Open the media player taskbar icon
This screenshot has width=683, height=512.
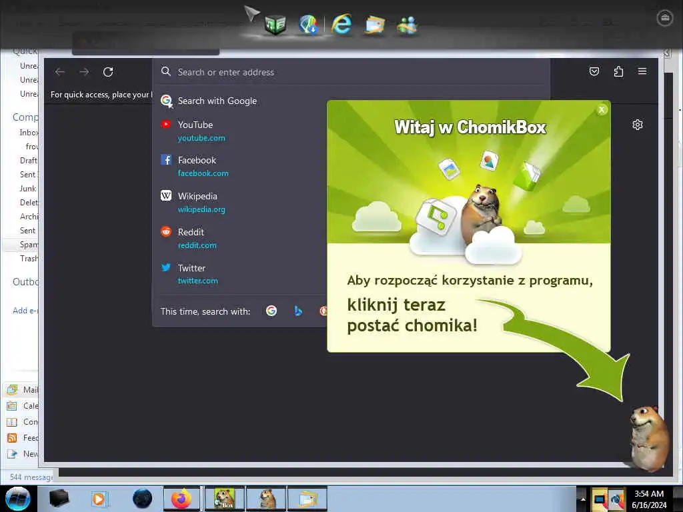(99, 499)
